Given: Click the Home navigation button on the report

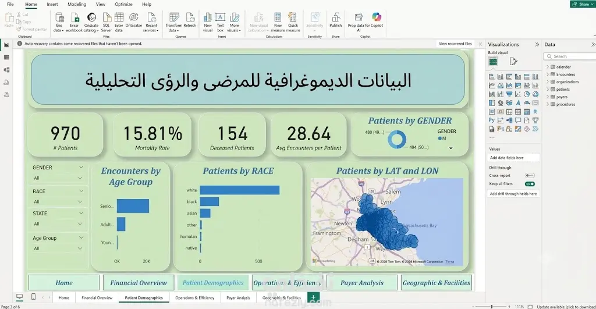Looking at the screenshot, I should coord(64,283).
